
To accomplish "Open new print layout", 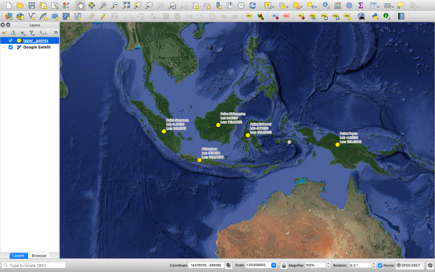I will click(x=43, y=5).
